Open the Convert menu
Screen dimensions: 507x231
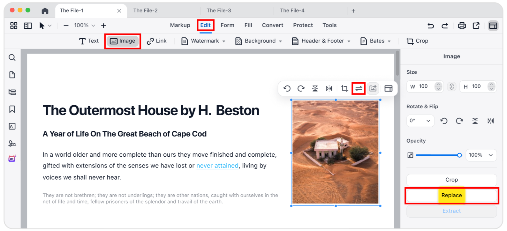(272, 25)
